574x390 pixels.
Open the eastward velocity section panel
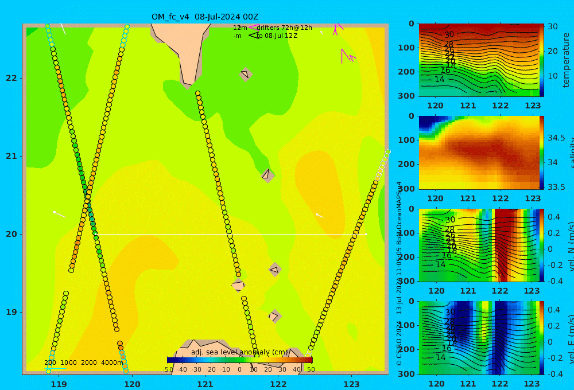click(x=479, y=338)
